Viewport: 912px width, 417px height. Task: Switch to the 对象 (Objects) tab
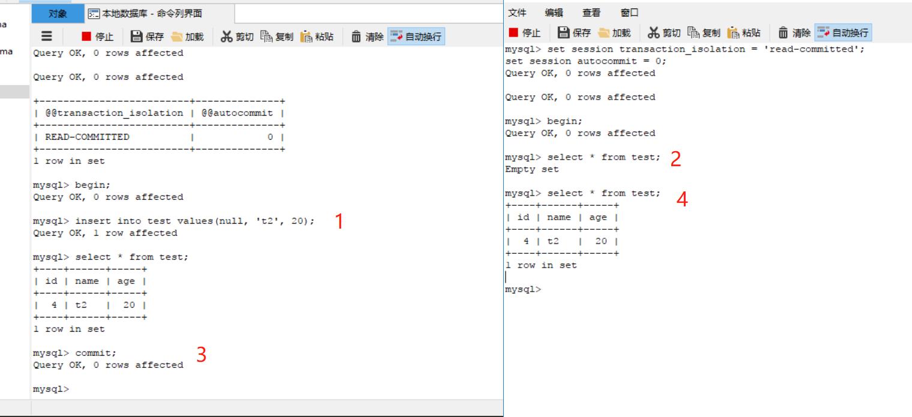[x=58, y=13]
